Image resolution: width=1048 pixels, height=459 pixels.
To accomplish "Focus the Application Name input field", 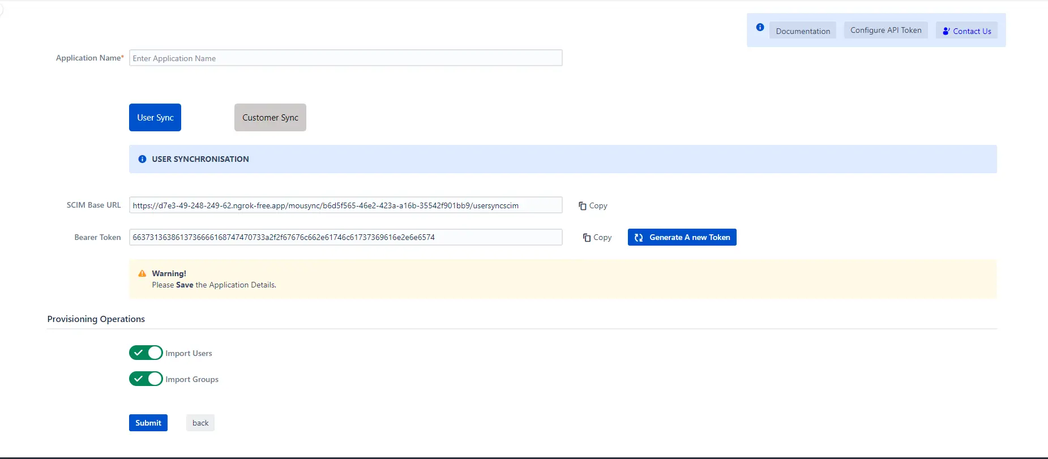I will [345, 58].
